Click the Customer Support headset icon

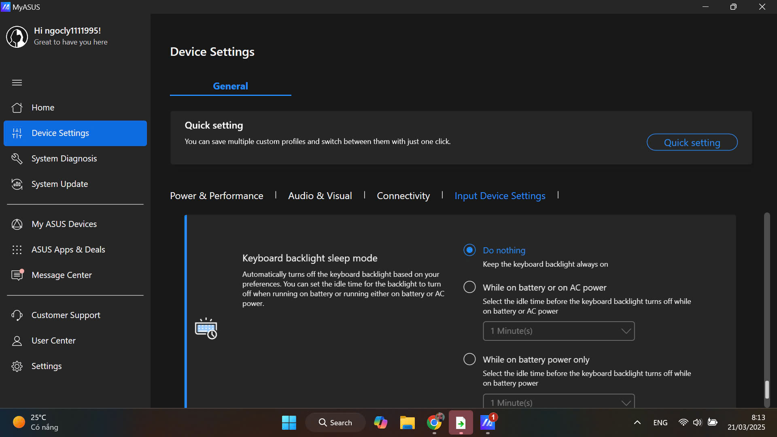pos(17,315)
